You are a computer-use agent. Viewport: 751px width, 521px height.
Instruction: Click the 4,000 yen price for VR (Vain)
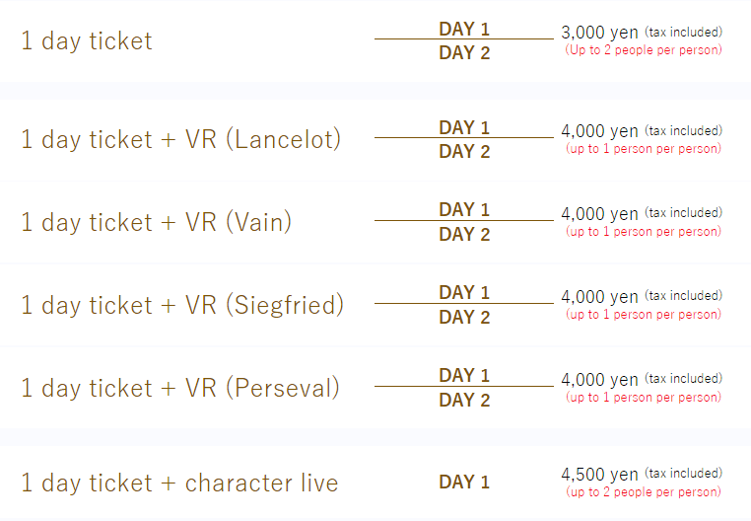pos(599,213)
